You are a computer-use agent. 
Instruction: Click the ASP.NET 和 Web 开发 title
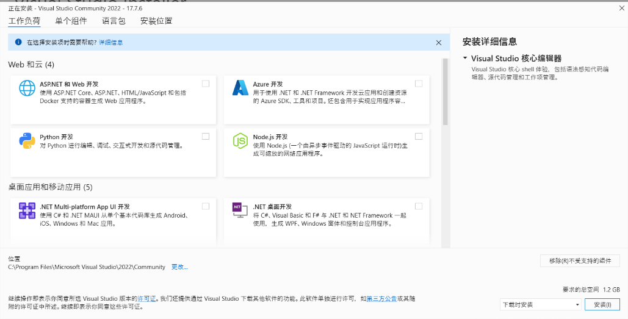click(69, 84)
